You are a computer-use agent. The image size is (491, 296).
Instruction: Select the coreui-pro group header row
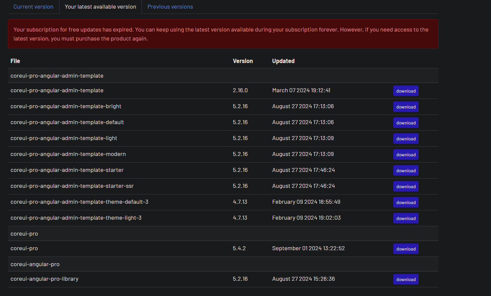tap(24, 234)
